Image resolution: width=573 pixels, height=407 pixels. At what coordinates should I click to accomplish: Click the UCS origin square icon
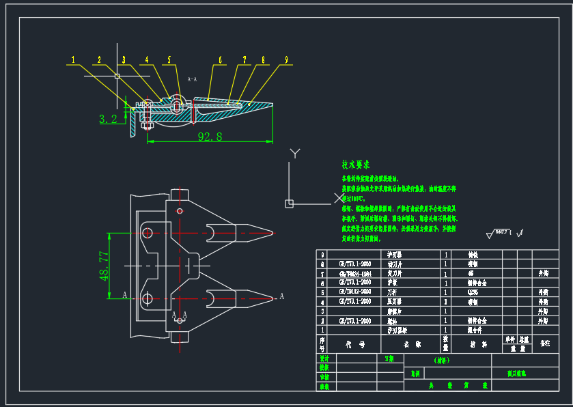click(x=289, y=203)
